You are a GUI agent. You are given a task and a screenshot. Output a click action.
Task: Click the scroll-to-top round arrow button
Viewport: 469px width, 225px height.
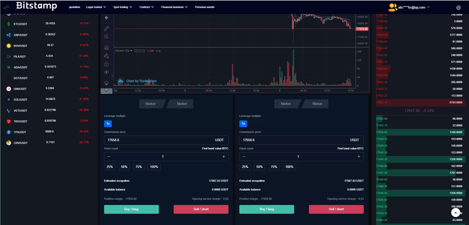tap(455, 212)
